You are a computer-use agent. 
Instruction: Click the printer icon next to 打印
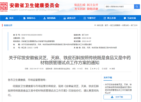pos(103,69)
